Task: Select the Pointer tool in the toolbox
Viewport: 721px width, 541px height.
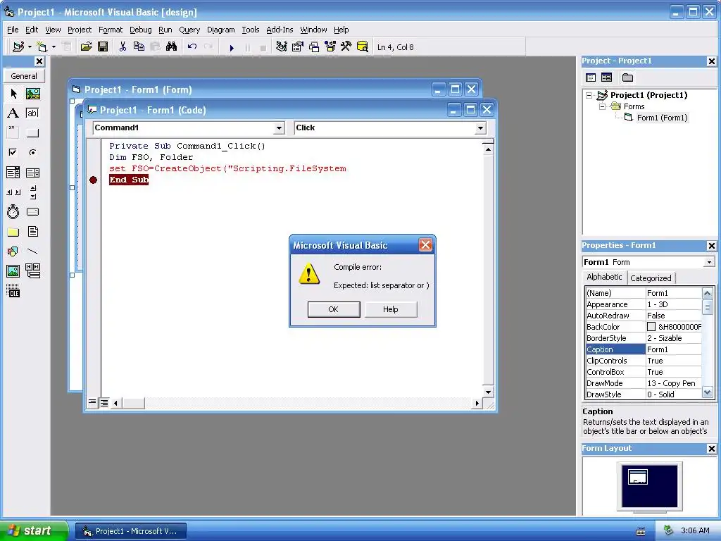Action: (13, 94)
